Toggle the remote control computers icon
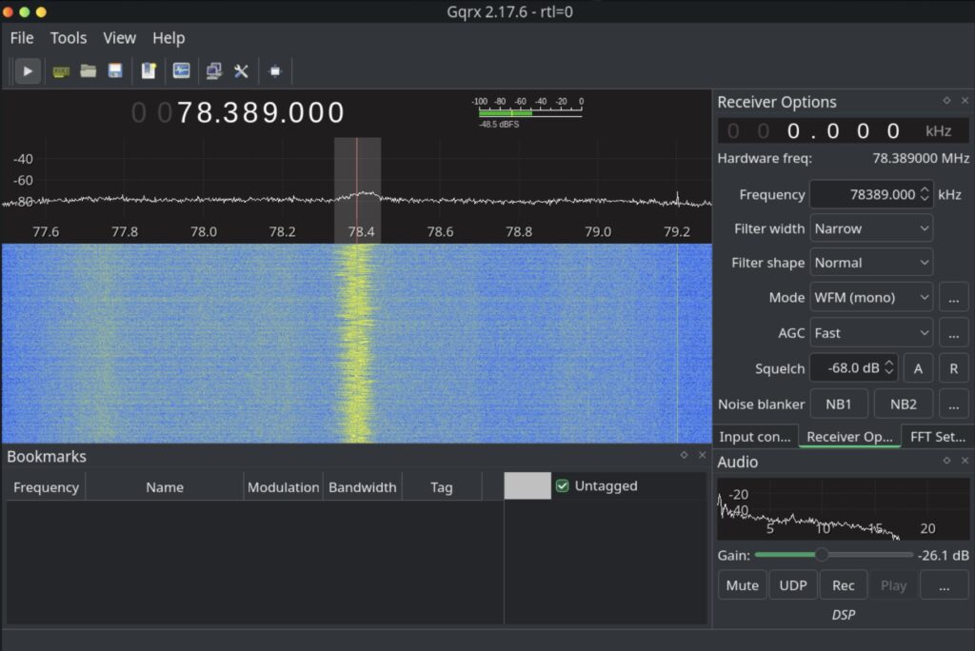The height and width of the screenshot is (651, 975). point(214,70)
